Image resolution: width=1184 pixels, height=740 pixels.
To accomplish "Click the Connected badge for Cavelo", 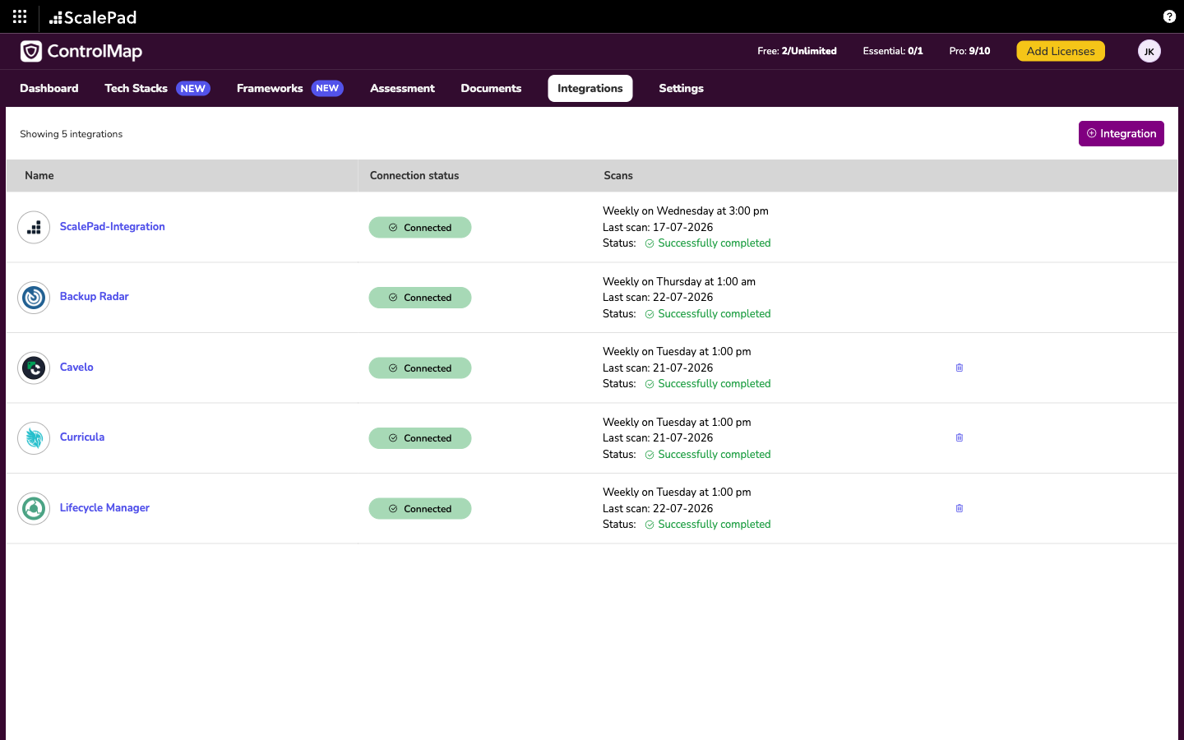I will (420, 368).
